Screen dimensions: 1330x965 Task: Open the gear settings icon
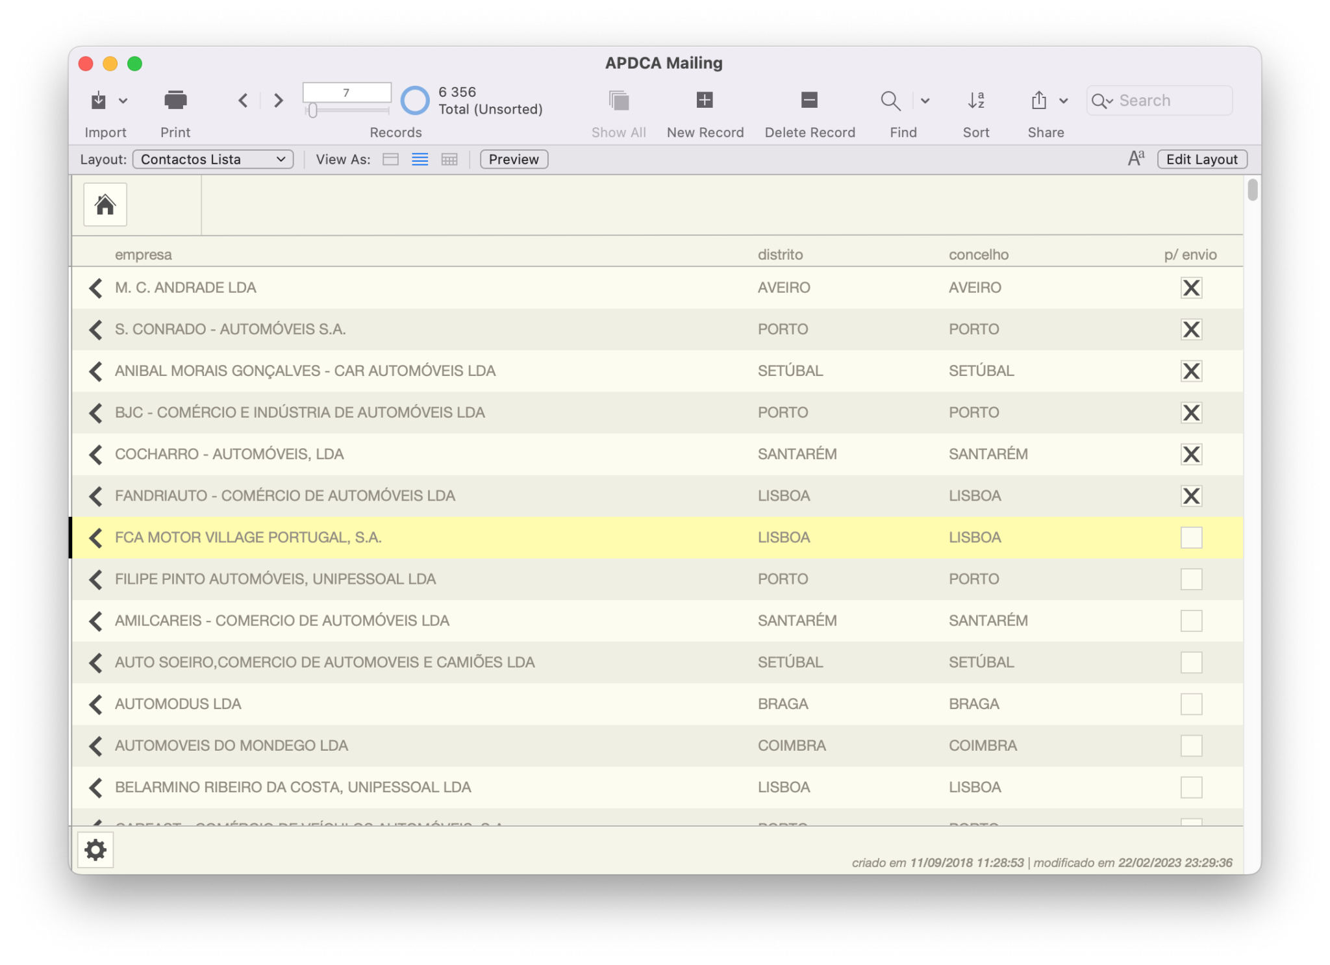[x=95, y=849]
